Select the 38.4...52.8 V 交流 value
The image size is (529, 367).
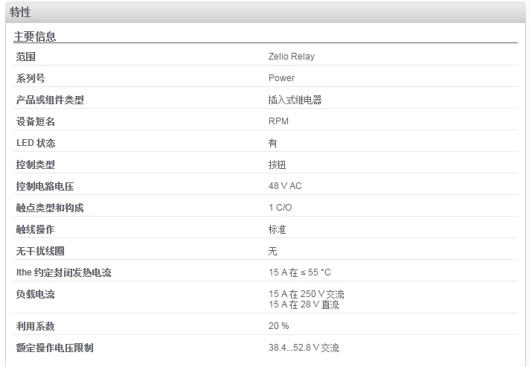click(304, 348)
